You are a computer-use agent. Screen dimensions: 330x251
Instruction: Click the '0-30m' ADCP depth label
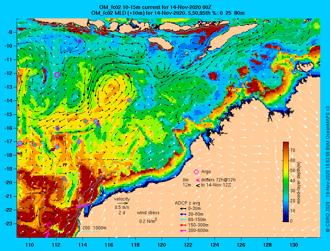(194, 209)
